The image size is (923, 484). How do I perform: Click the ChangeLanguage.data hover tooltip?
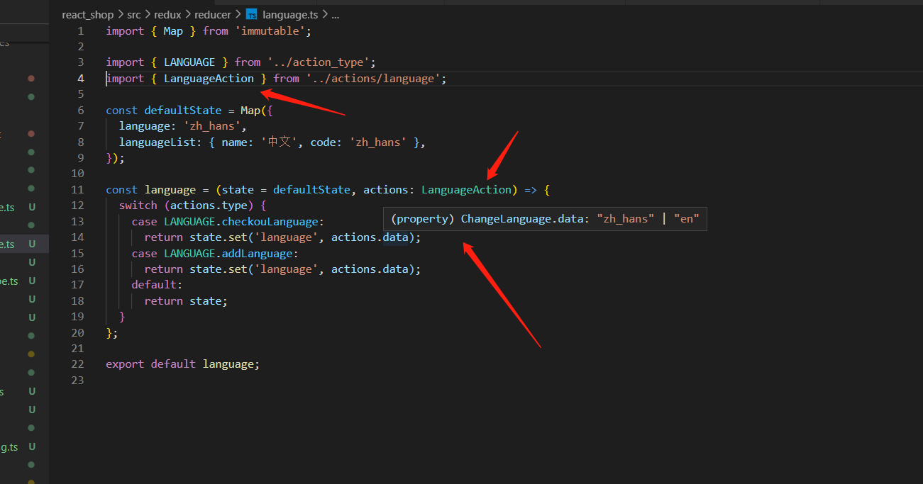[545, 219]
